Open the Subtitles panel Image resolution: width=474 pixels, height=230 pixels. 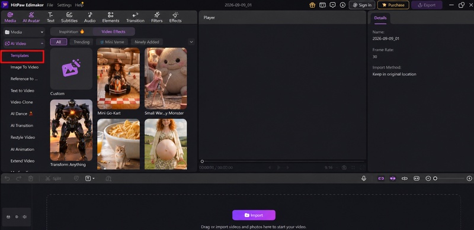click(x=69, y=18)
